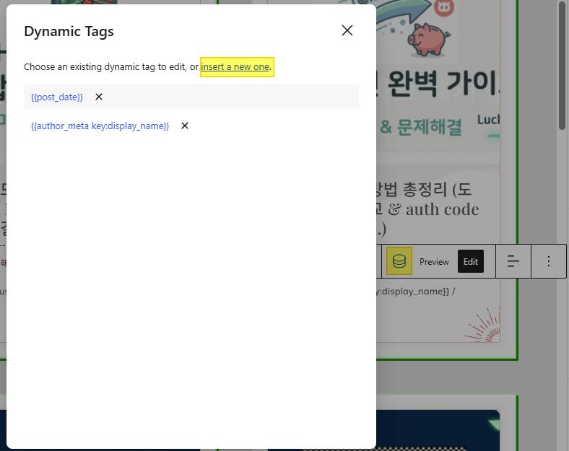Open the dynamic tags database icon
The height and width of the screenshot is (451, 569).
pos(399,261)
